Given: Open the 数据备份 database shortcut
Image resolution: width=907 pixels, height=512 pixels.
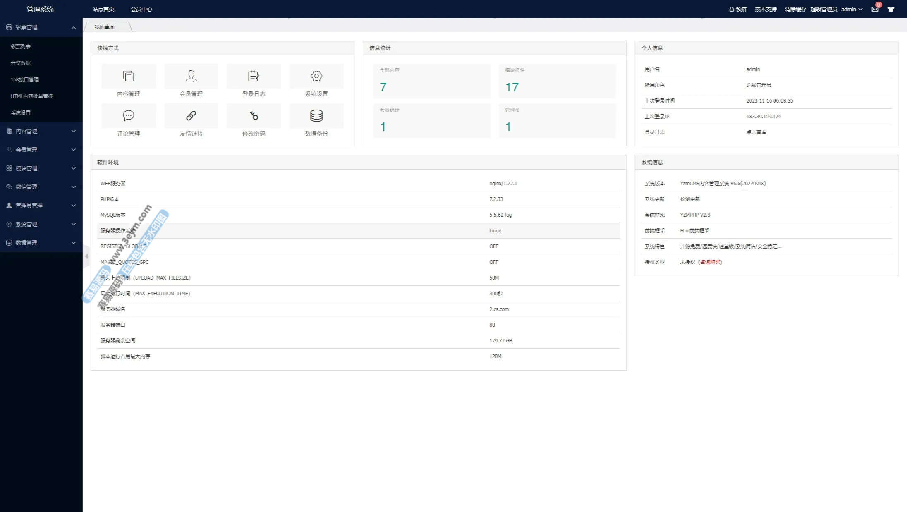Looking at the screenshot, I should tap(316, 116).
